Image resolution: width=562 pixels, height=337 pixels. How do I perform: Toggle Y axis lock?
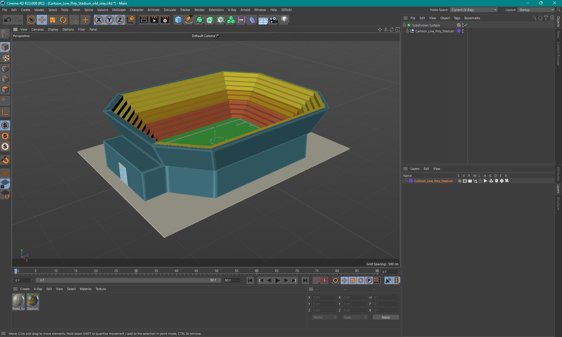pos(109,20)
